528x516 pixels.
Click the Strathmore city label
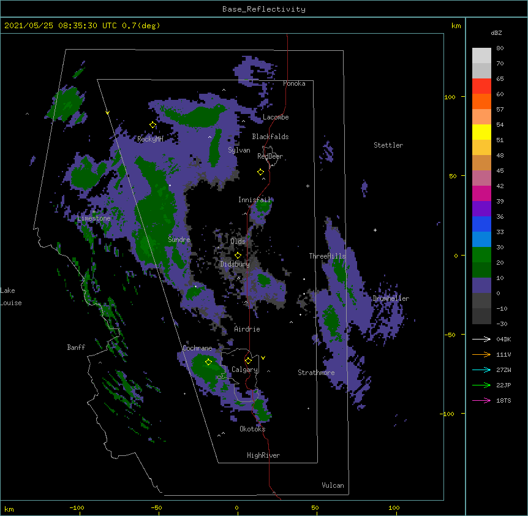[316, 373]
